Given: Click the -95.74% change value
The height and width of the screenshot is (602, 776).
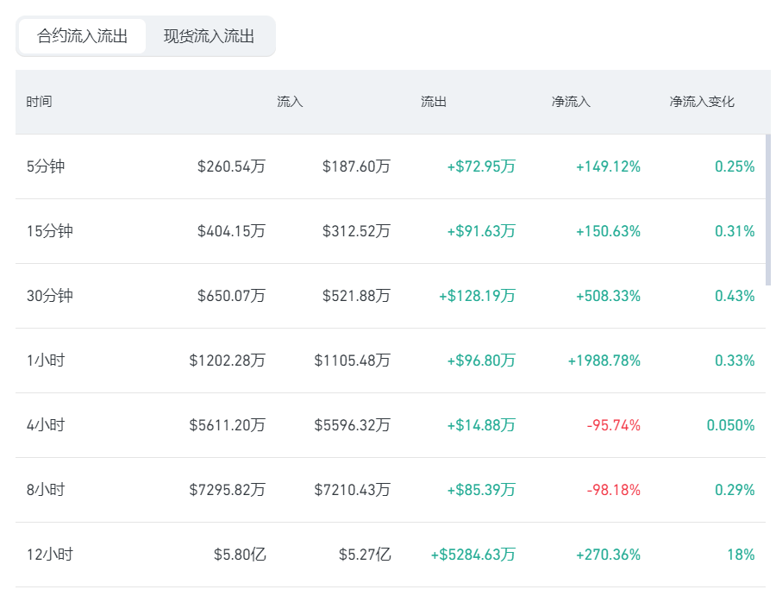Looking at the screenshot, I should (614, 425).
